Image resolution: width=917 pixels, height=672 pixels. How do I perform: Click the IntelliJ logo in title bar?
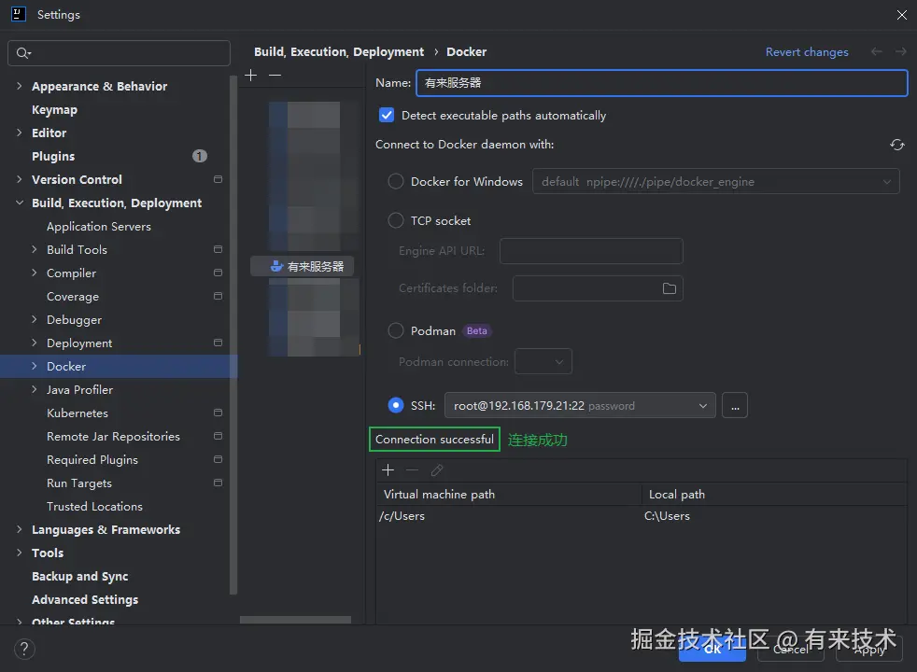click(19, 14)
